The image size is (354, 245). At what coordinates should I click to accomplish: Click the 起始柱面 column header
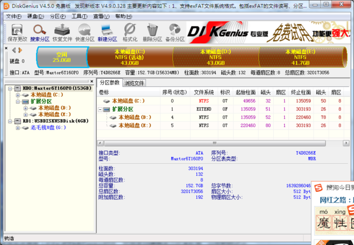click(245, 92)
